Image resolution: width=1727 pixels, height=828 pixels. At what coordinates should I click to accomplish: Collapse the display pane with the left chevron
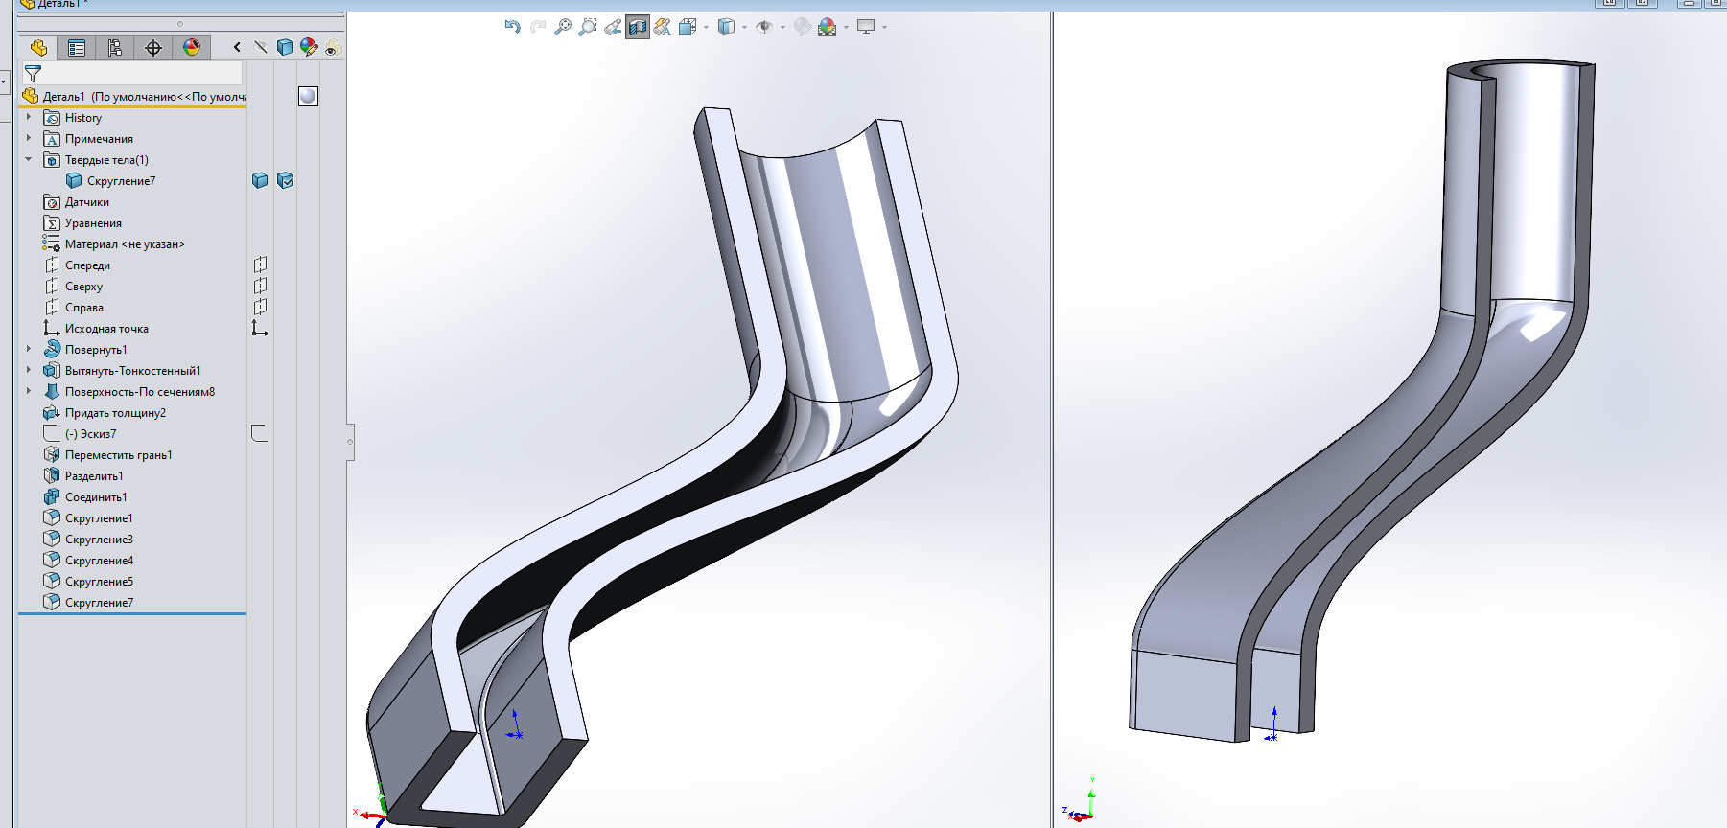[237, 47]
